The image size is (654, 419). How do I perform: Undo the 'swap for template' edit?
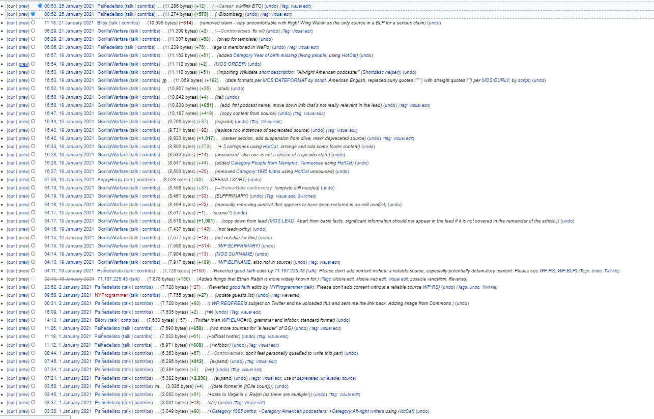pyautogui.click(x=266, y=39)
